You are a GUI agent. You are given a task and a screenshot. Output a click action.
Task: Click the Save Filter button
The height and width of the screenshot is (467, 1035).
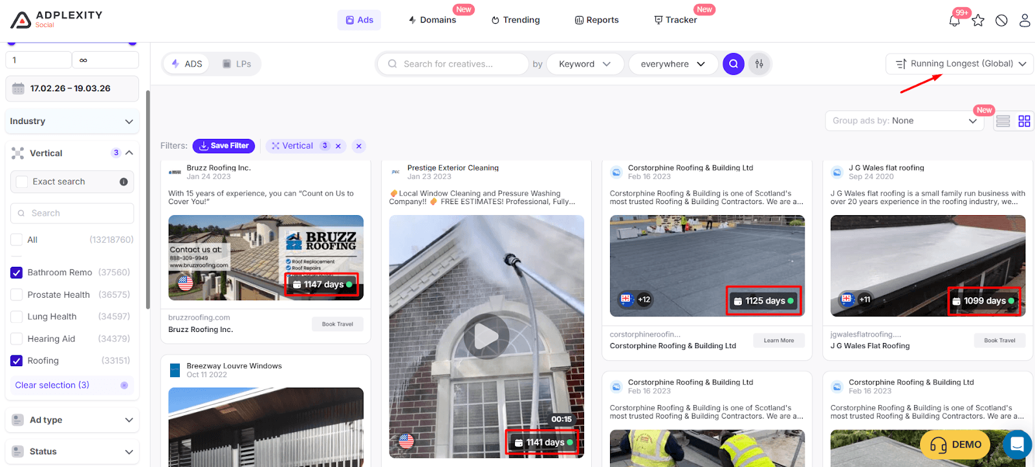[224, 146]
